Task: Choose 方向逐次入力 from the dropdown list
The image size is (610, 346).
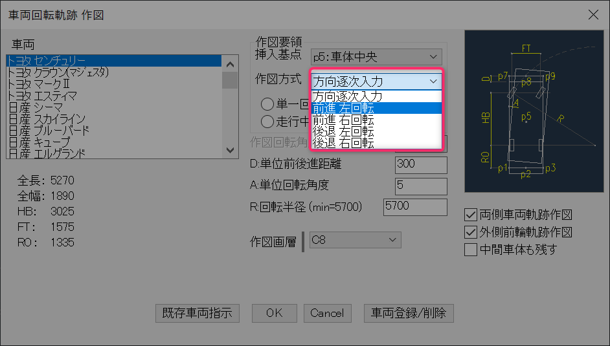Action: tap(376, 96)
